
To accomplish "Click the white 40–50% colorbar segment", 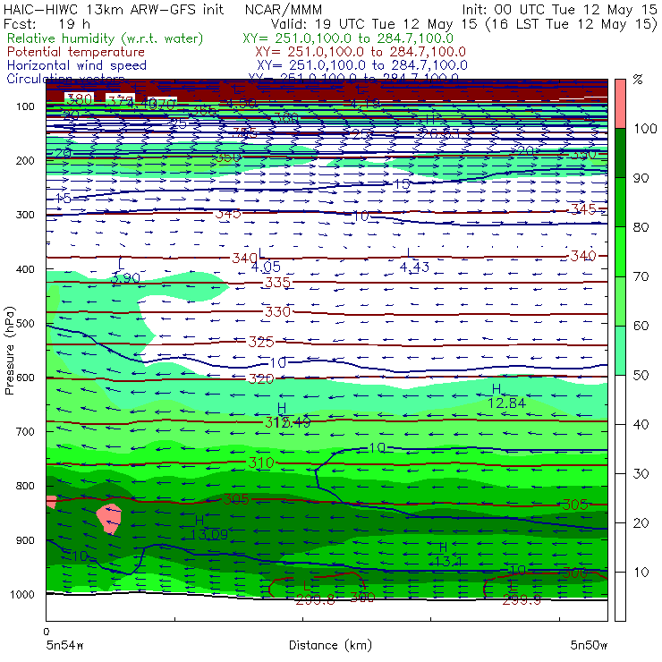I will click(620, 400).
